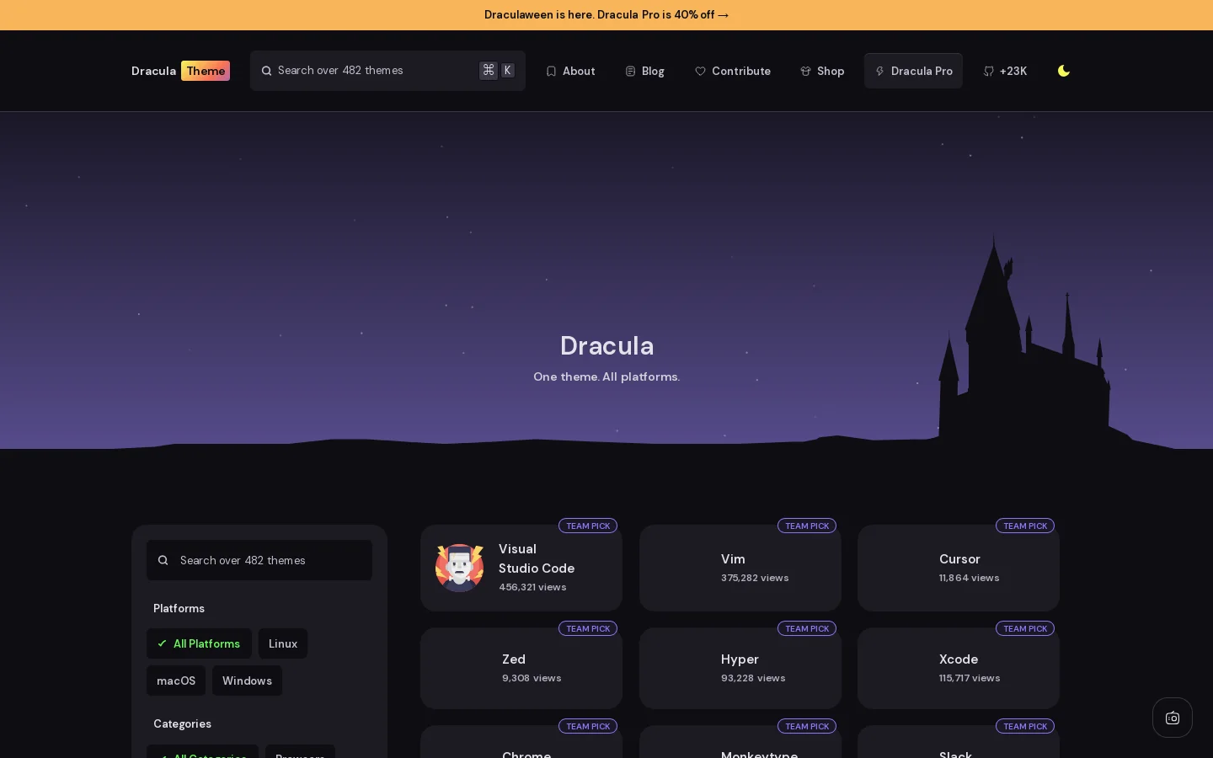Click the bookmark icon beside About
1213x758 pixels.
click(551, 72)
